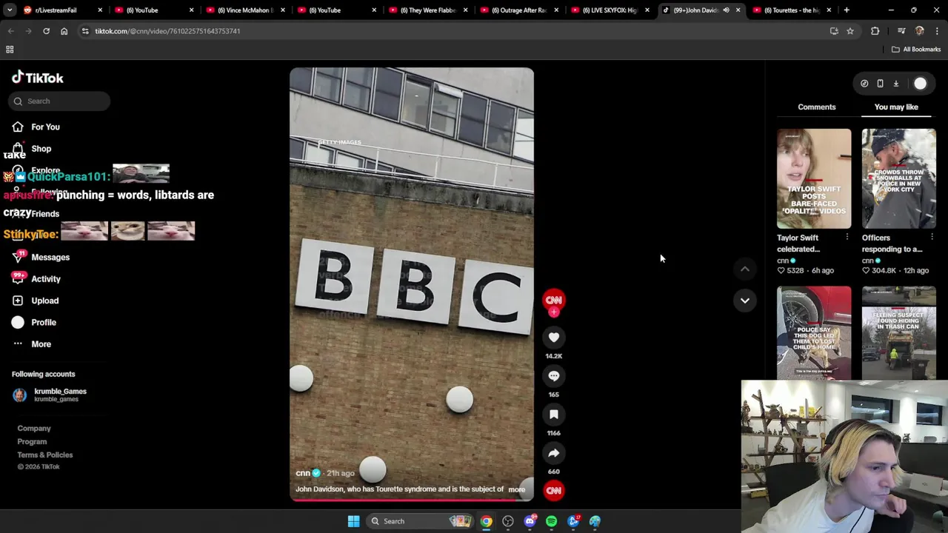Image resolution: width=948 pixels, height=533 pixels.
Task: Bookmark the video with the favorites icon
Action: (x=553, y=415)
